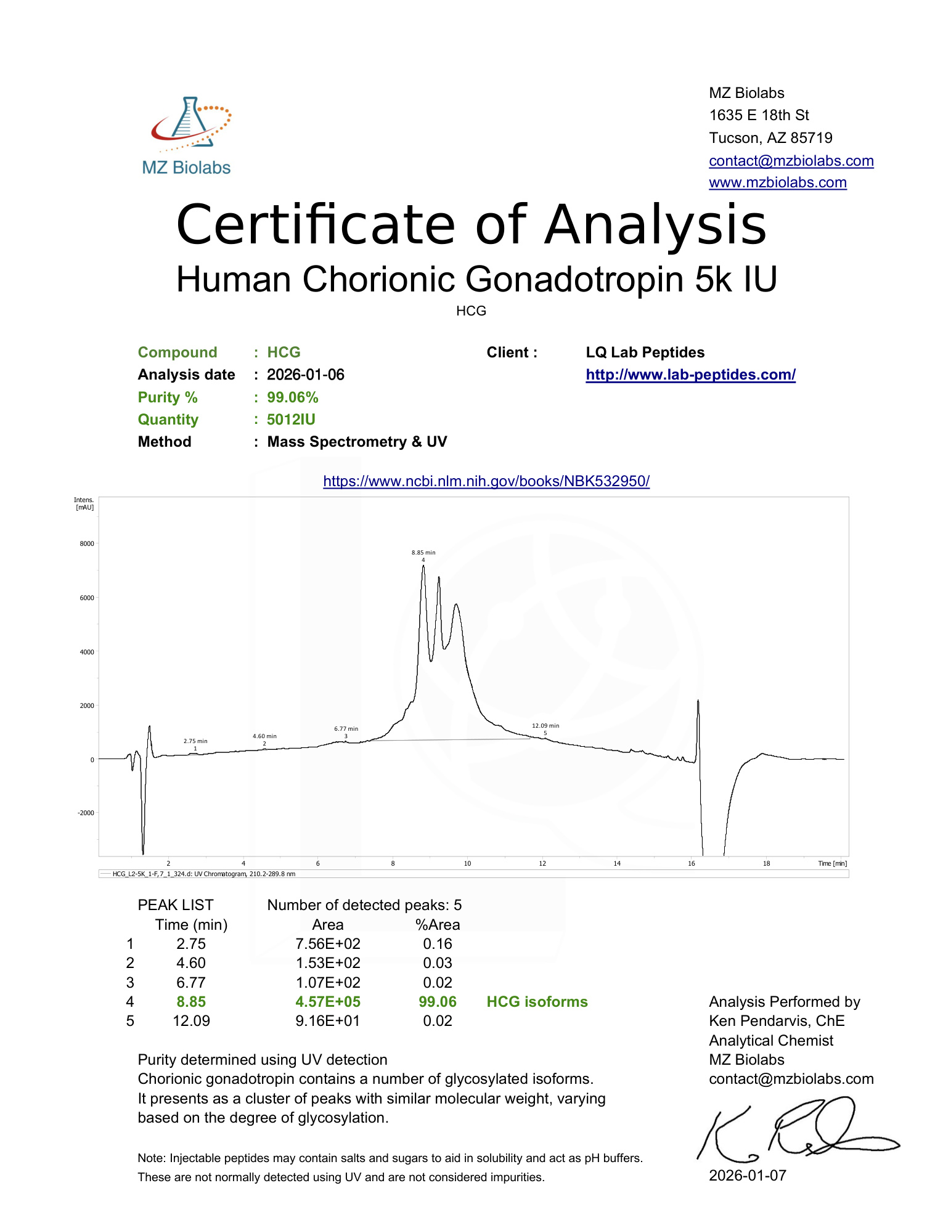This screenshot has width=943, height=1220.
Task: Select the peak 5 area 9.16E+01
Action: [x=328, y=1021]
